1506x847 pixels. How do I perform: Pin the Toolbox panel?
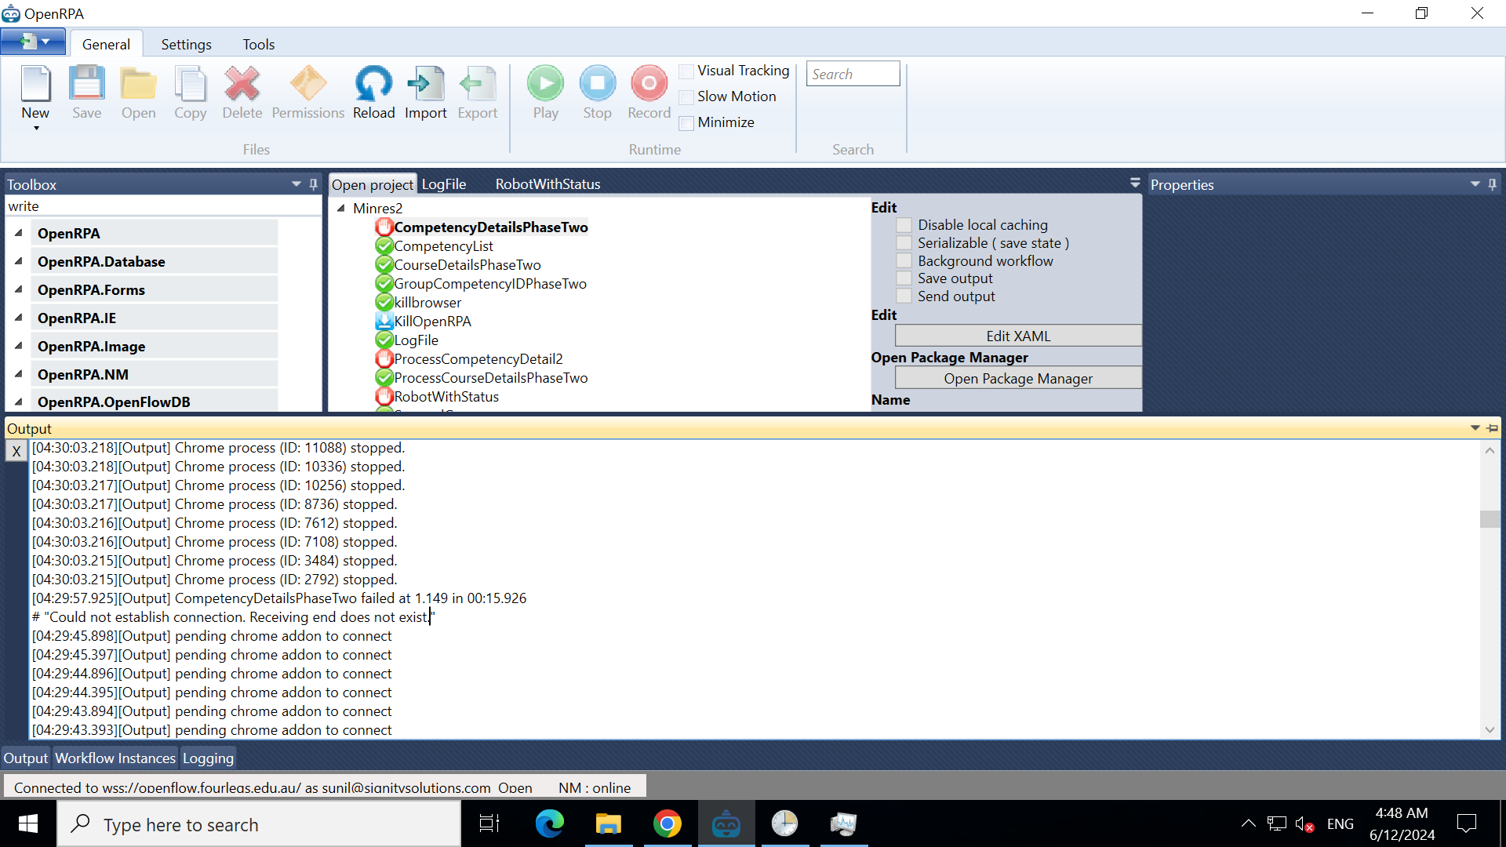(x=313, y=184)
